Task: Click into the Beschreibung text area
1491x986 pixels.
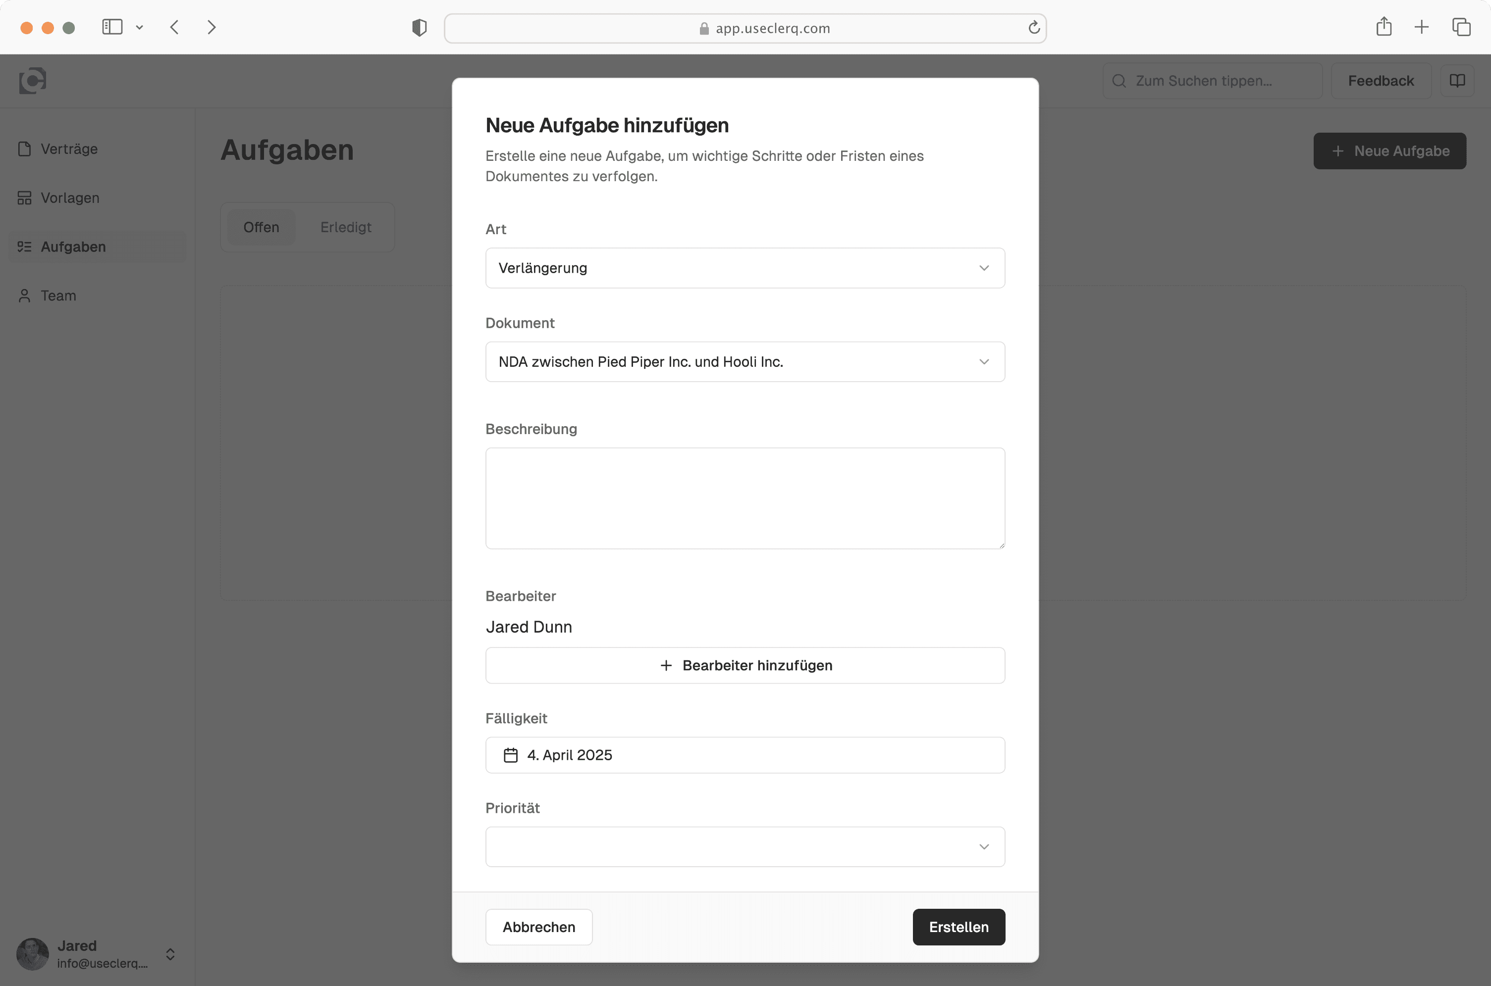Action: point(745,498)
